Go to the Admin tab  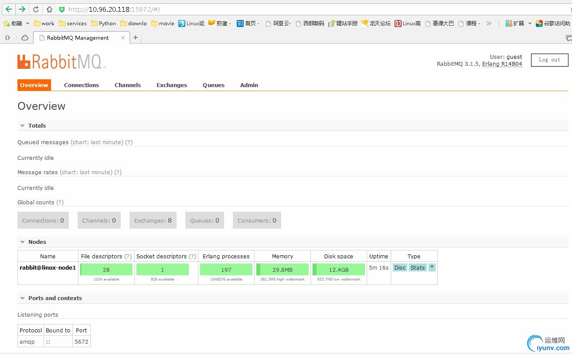[x=249, y=85]
